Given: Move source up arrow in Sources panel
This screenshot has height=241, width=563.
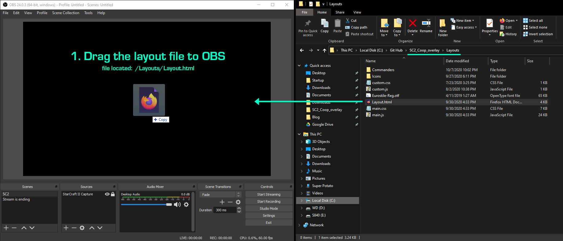Looking at the screenshot, I should click(x=92, y=228).
